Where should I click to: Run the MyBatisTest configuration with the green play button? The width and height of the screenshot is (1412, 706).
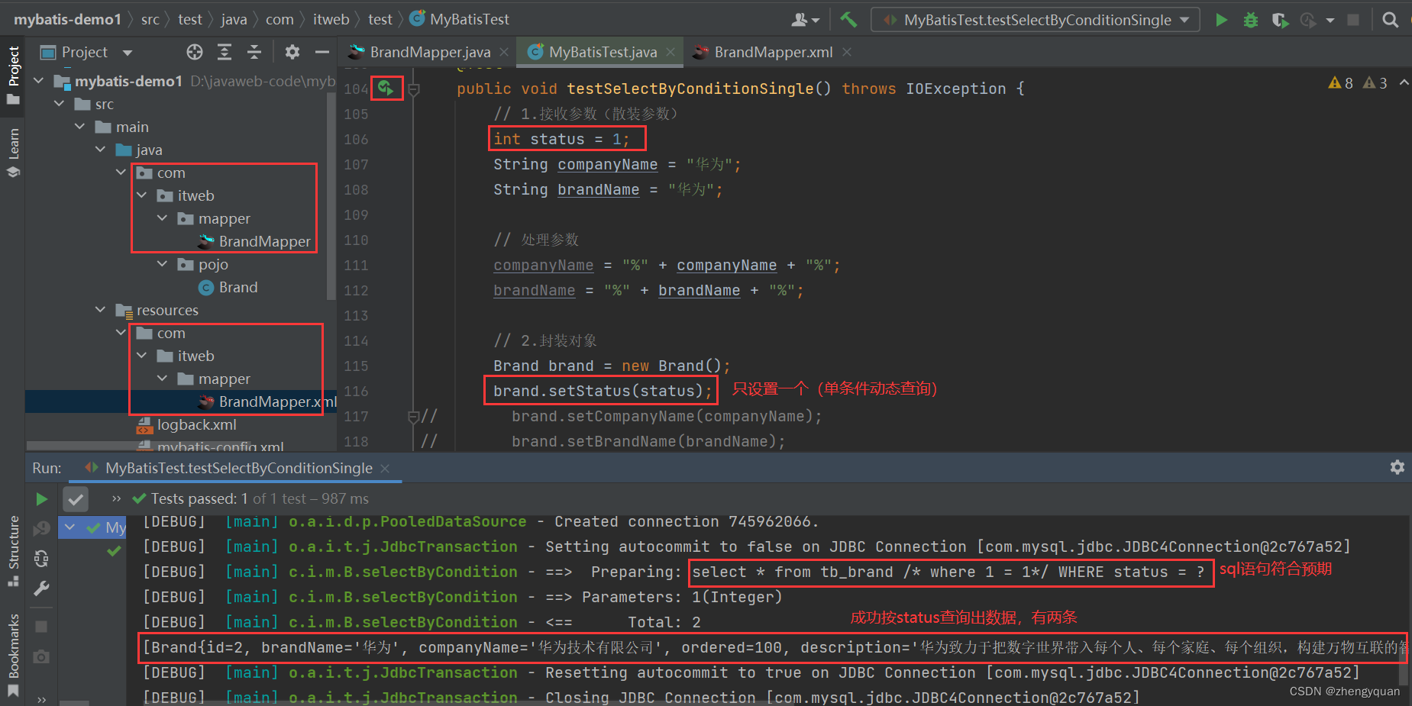(x=1221, y=20)
